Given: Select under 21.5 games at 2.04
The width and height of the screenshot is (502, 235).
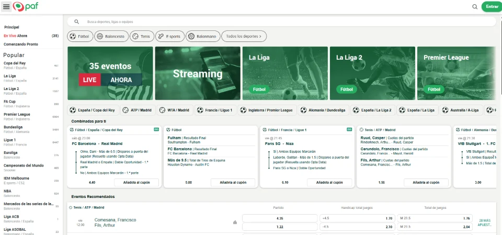Looking at the screenshot, I should click(x=435, y=227).
